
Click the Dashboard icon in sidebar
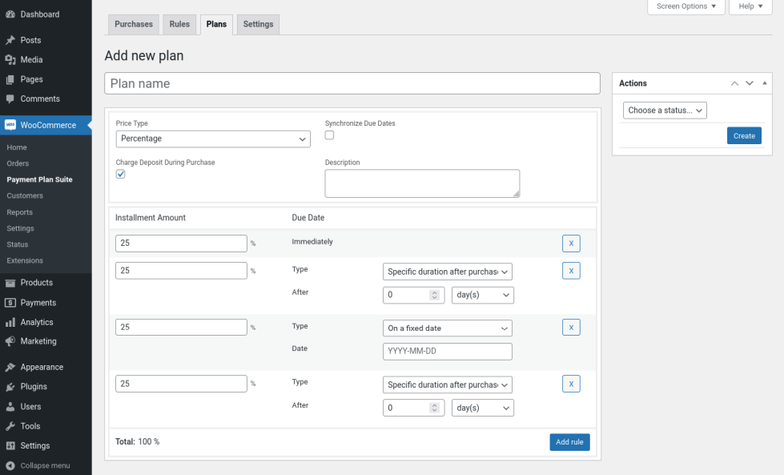(x=10, y=14)
